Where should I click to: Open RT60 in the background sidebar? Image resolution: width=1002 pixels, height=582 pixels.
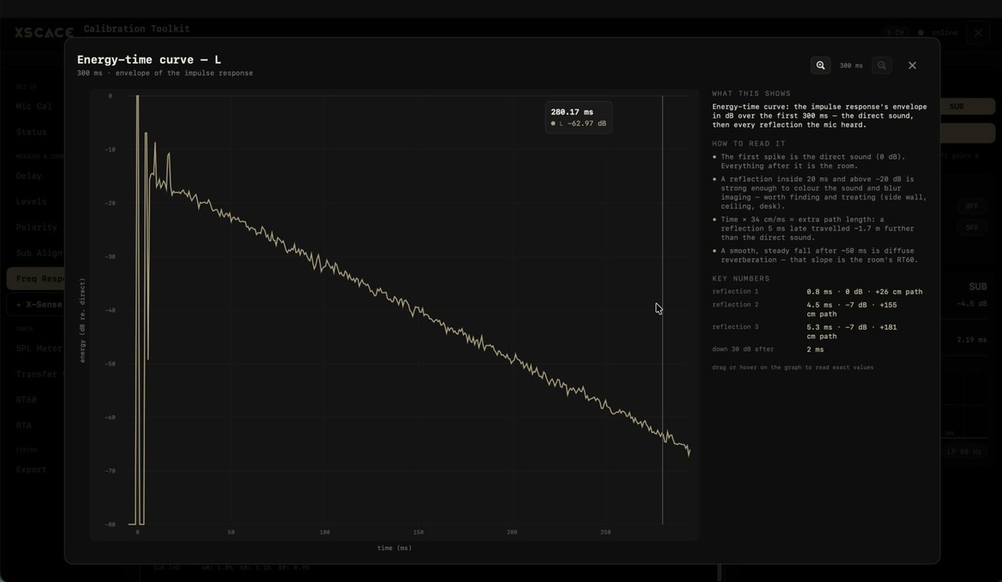pyautogui.click(x=27, y=399)
